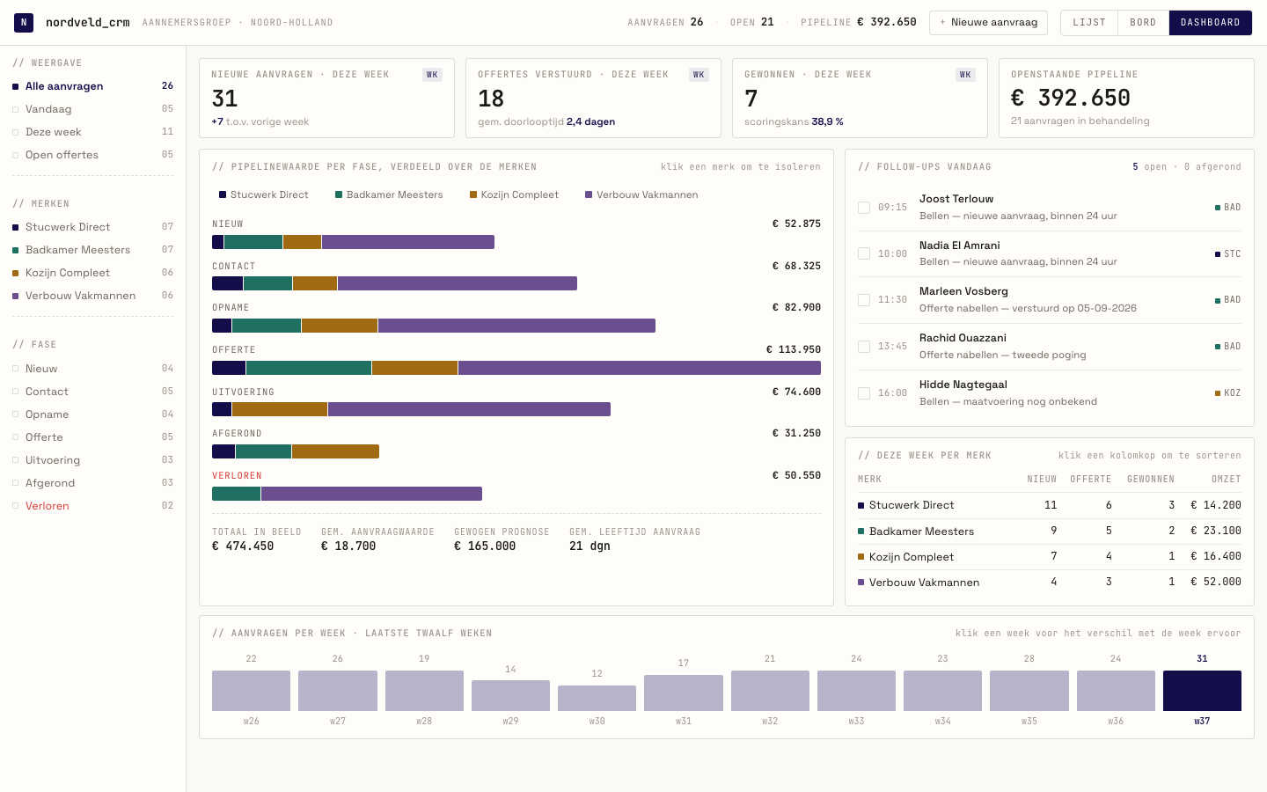Click the Nieuwe aanvraag button
Image resolution: width=1267 pixels, height=792 pixels.
988,23
